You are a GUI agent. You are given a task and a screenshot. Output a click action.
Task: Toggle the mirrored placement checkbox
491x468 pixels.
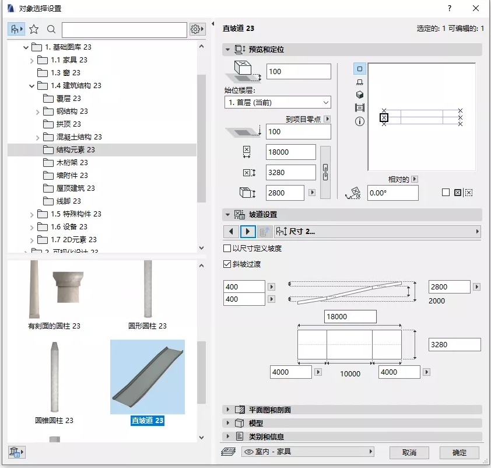point(446,193)
